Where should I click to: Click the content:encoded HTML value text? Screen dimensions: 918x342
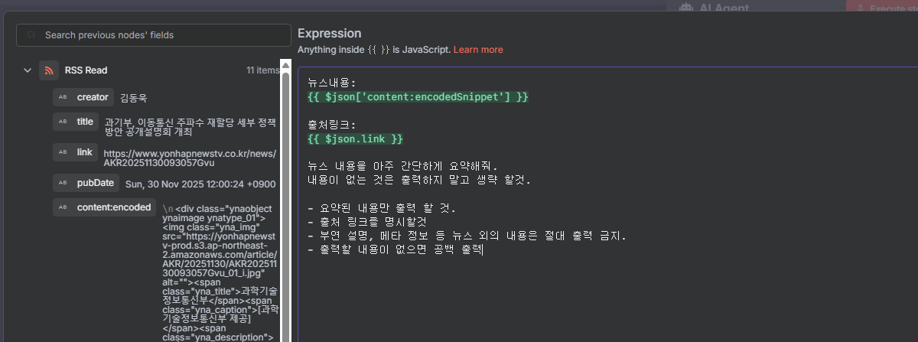(220, 272)
